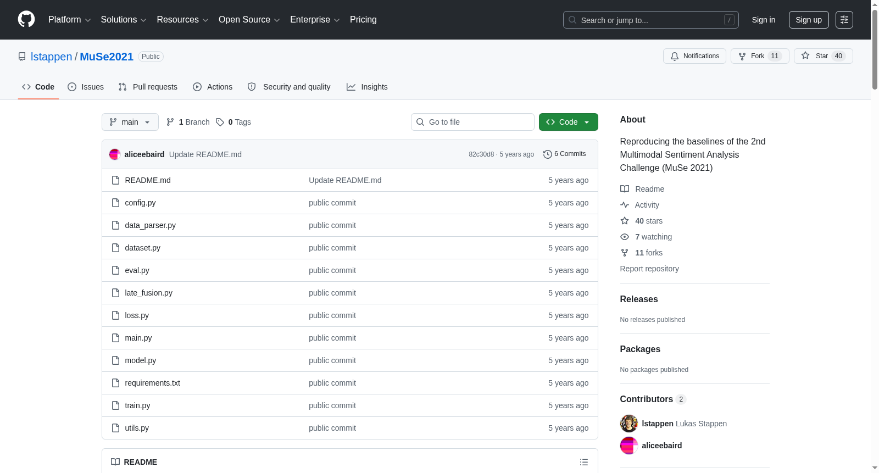Image resolution: width=879 pixels, height=473 pixels.
Task: View the 7 watching link
Action: (x=646, y=237)
